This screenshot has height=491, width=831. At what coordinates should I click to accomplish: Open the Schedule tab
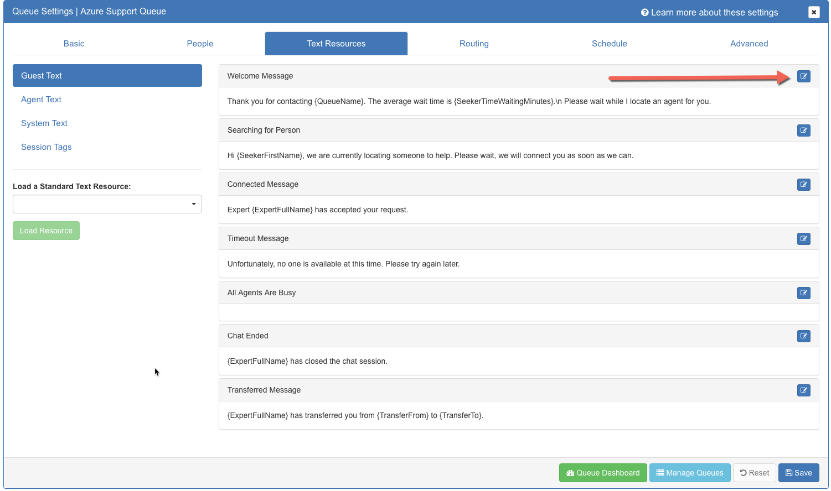pos(609,44)
